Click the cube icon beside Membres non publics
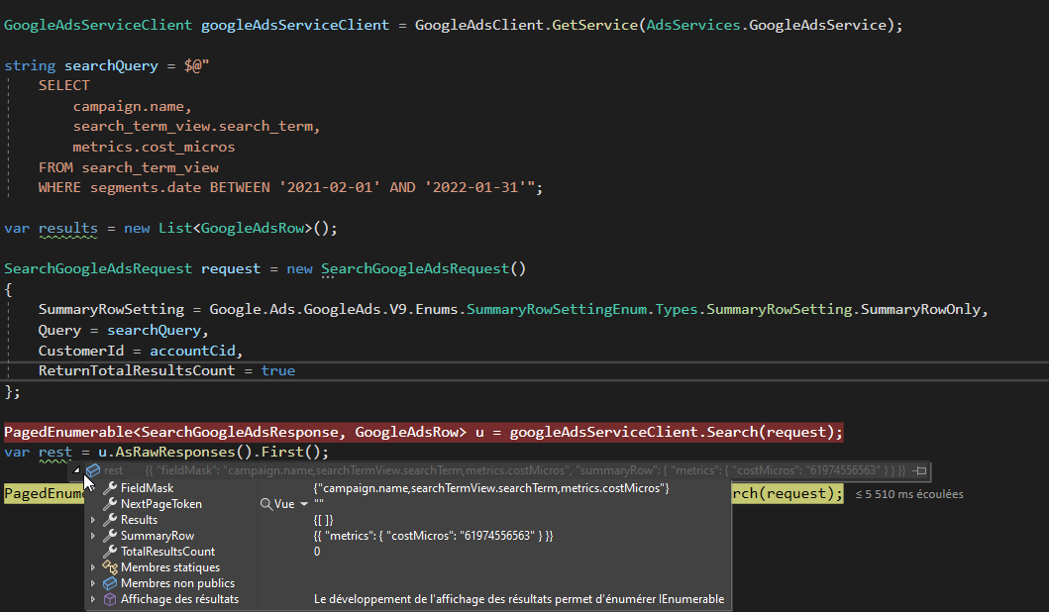 pos(111,583)
